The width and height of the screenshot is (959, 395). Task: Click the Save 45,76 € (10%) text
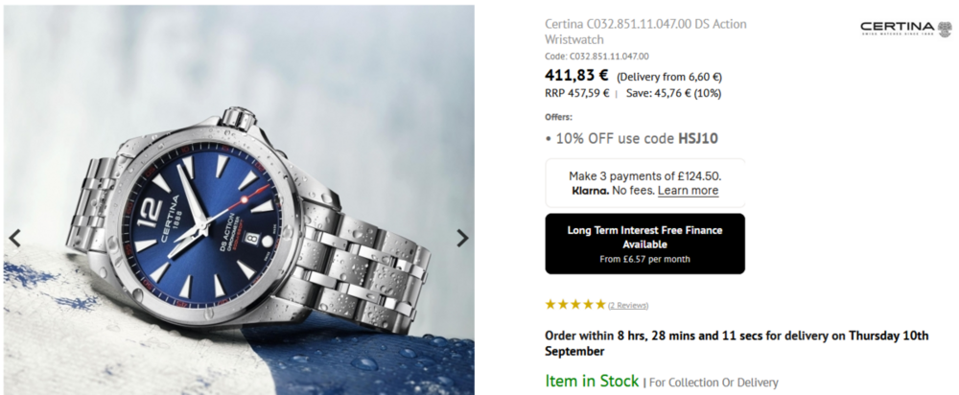point(673,93)
